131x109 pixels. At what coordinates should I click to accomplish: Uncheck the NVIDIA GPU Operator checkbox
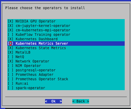[10, 21]
